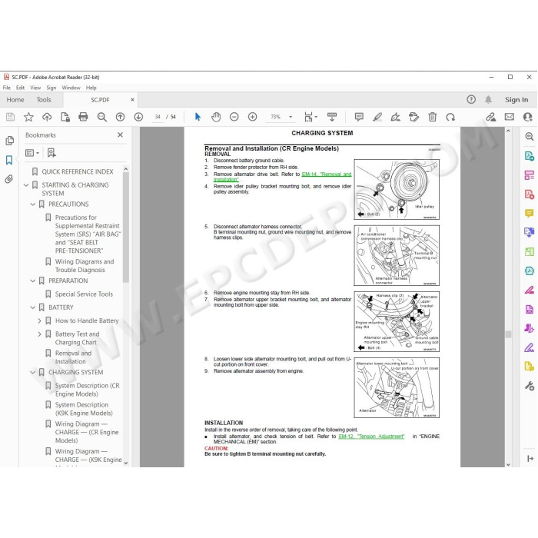Collapse the CHARGING SYSTEM bookmark group
The width and height of the screenshot is (538, 538).
point(33,372)
